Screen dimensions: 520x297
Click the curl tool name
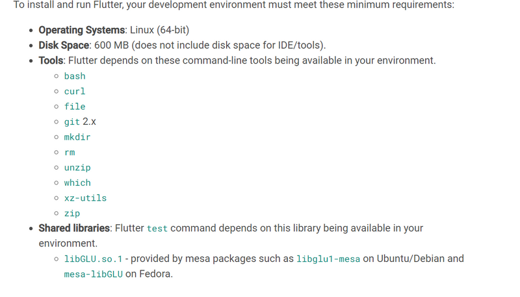click(75, 92)
